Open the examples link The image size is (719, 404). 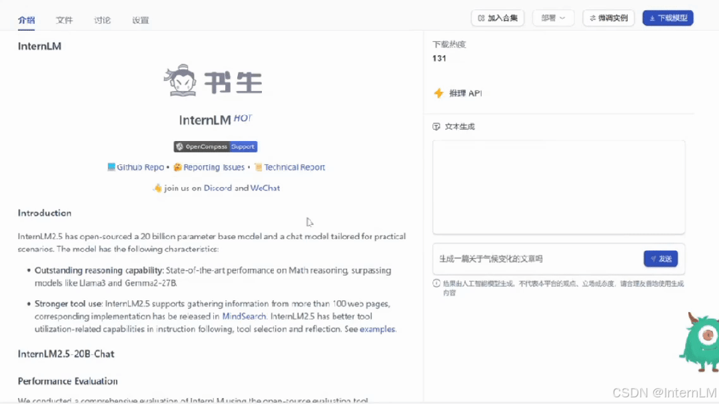coord(377,329)
